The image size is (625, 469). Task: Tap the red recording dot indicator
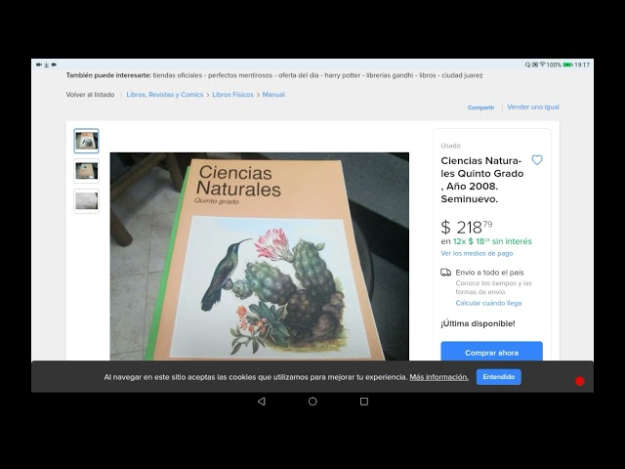point(580,381)
